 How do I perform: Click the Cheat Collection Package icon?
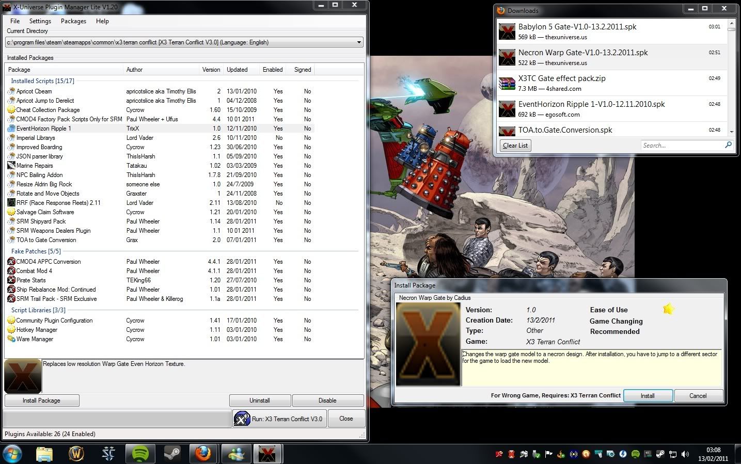click(11, 110)
